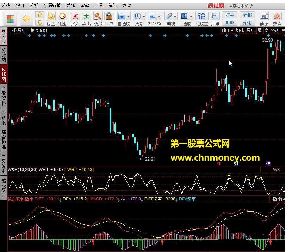Select the 超级盘口 sidebar tab
This screenshot has width=285, height=252.
(x=4, y=188)
